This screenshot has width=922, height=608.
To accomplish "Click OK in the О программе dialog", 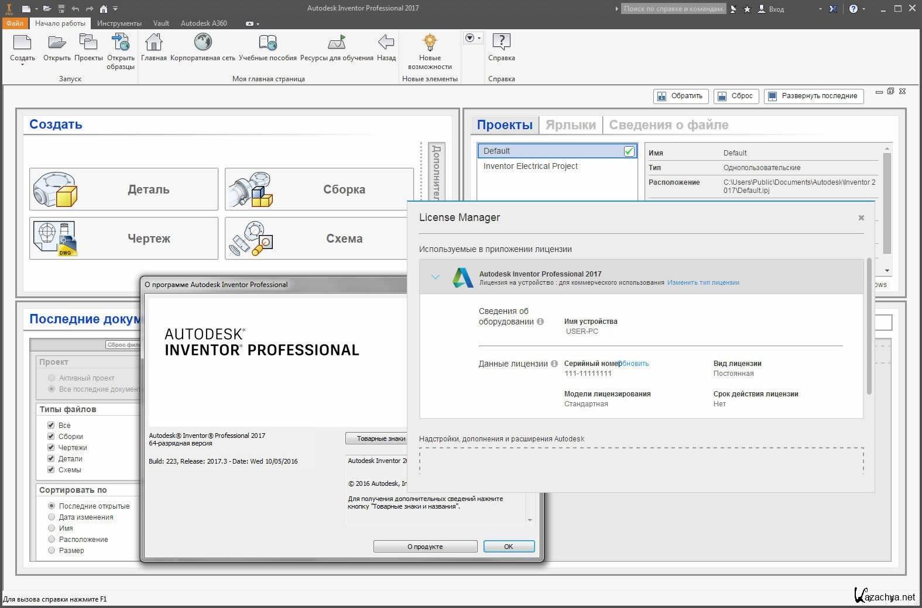I will pyautogui.click(x=509, y=547).
